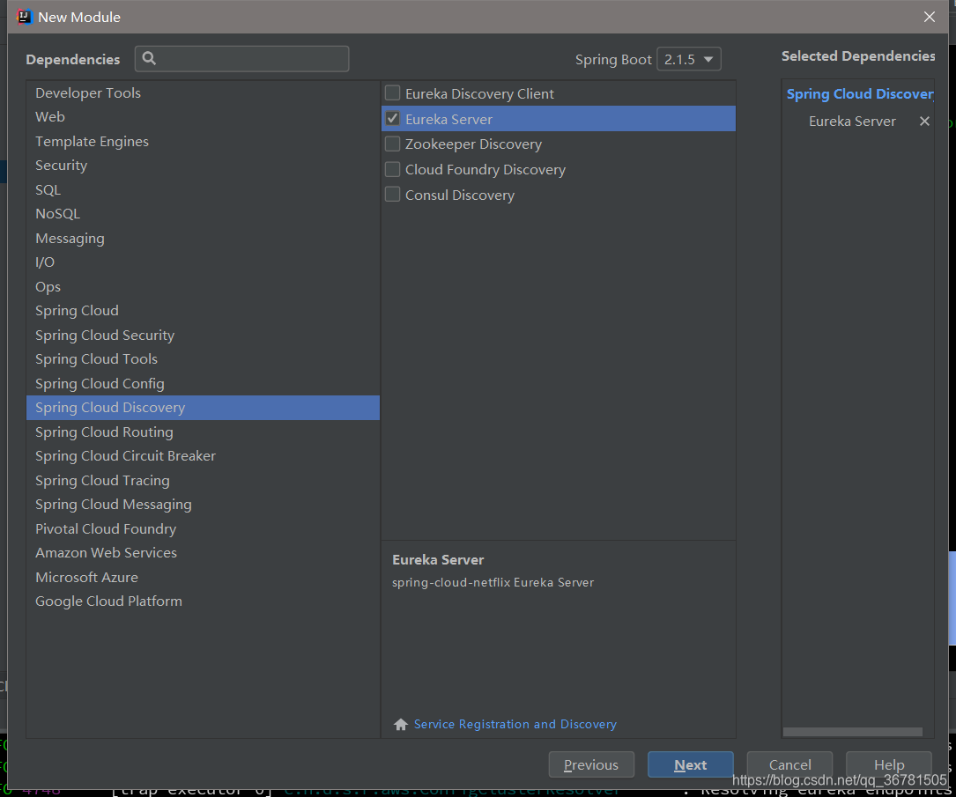The image size is (956, 797).
Task: Close the New Module dialog
Action: pyautogui.click(x=930, y=17)
